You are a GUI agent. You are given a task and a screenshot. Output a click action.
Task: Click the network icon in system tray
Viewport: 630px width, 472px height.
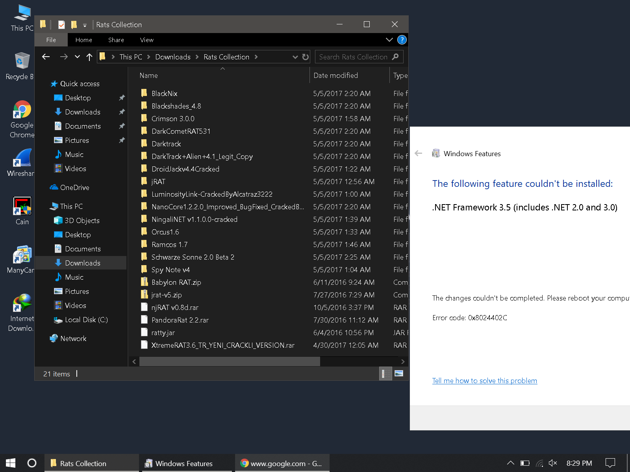click(x=539, y=463)
